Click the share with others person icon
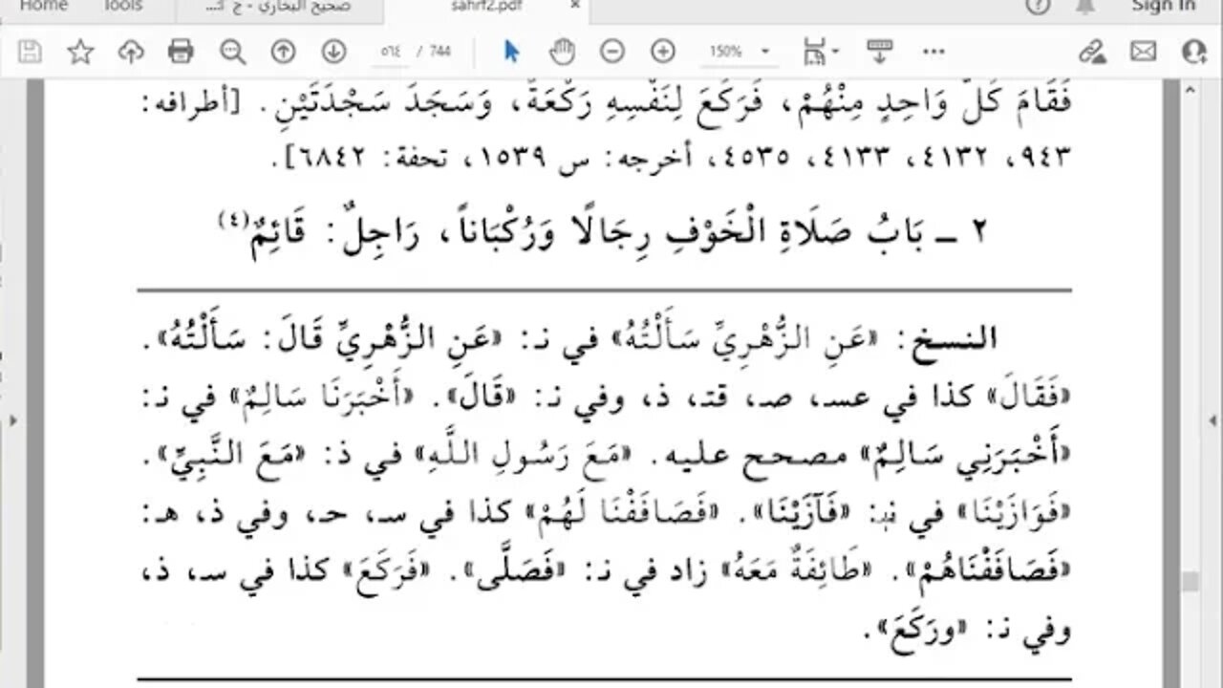The image size is (1223, 688). pos(1193,51)
